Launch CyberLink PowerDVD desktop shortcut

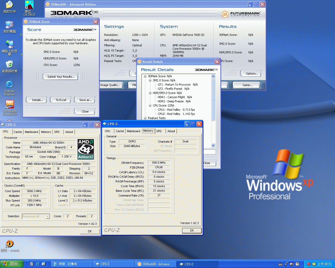point(9,108)
